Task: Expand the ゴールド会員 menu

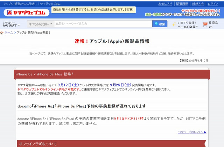Action: click(188, 27)
